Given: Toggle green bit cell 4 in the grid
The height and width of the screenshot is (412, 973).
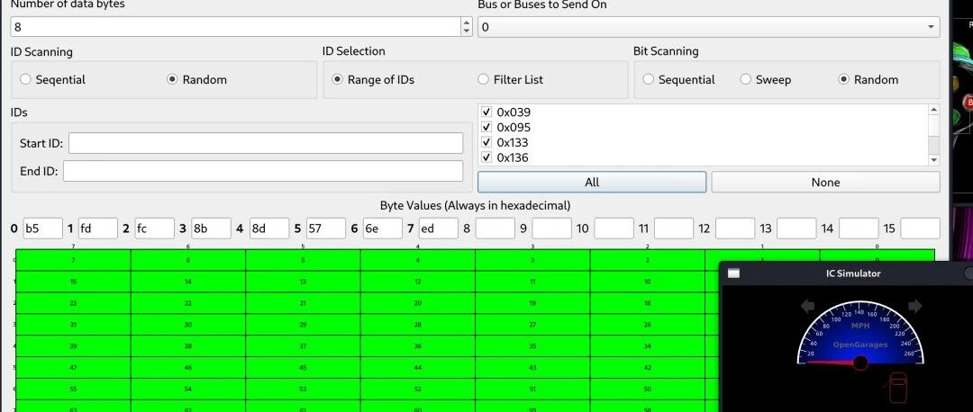Looking at the screenshot, I should click(418, 260).
